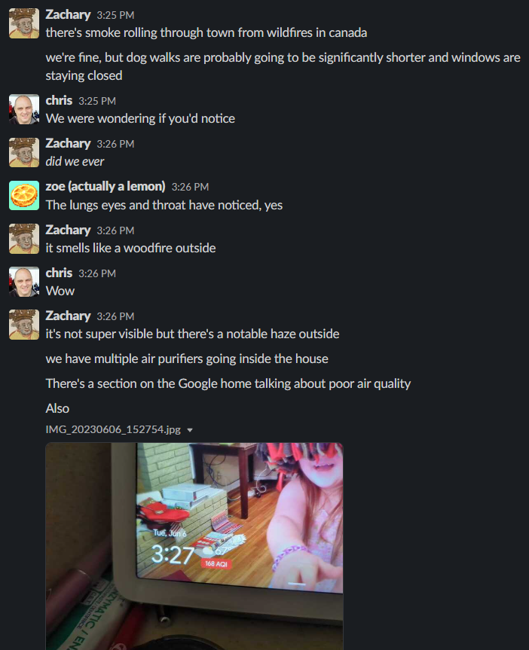Viewport: 529px width, 650px height.
Task: Click the 3:26 PM timestamp above "notable haze"
Action: point(115,316)
